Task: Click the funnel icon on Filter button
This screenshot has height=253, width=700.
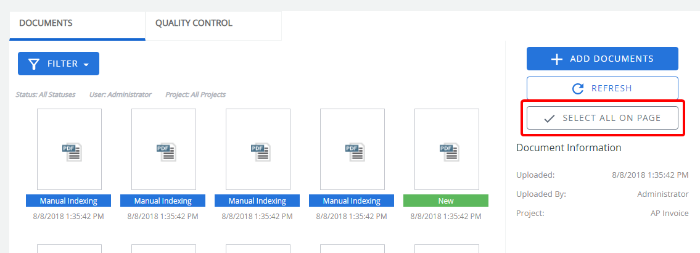Action: pyautogui.click(x=35, y=64)
